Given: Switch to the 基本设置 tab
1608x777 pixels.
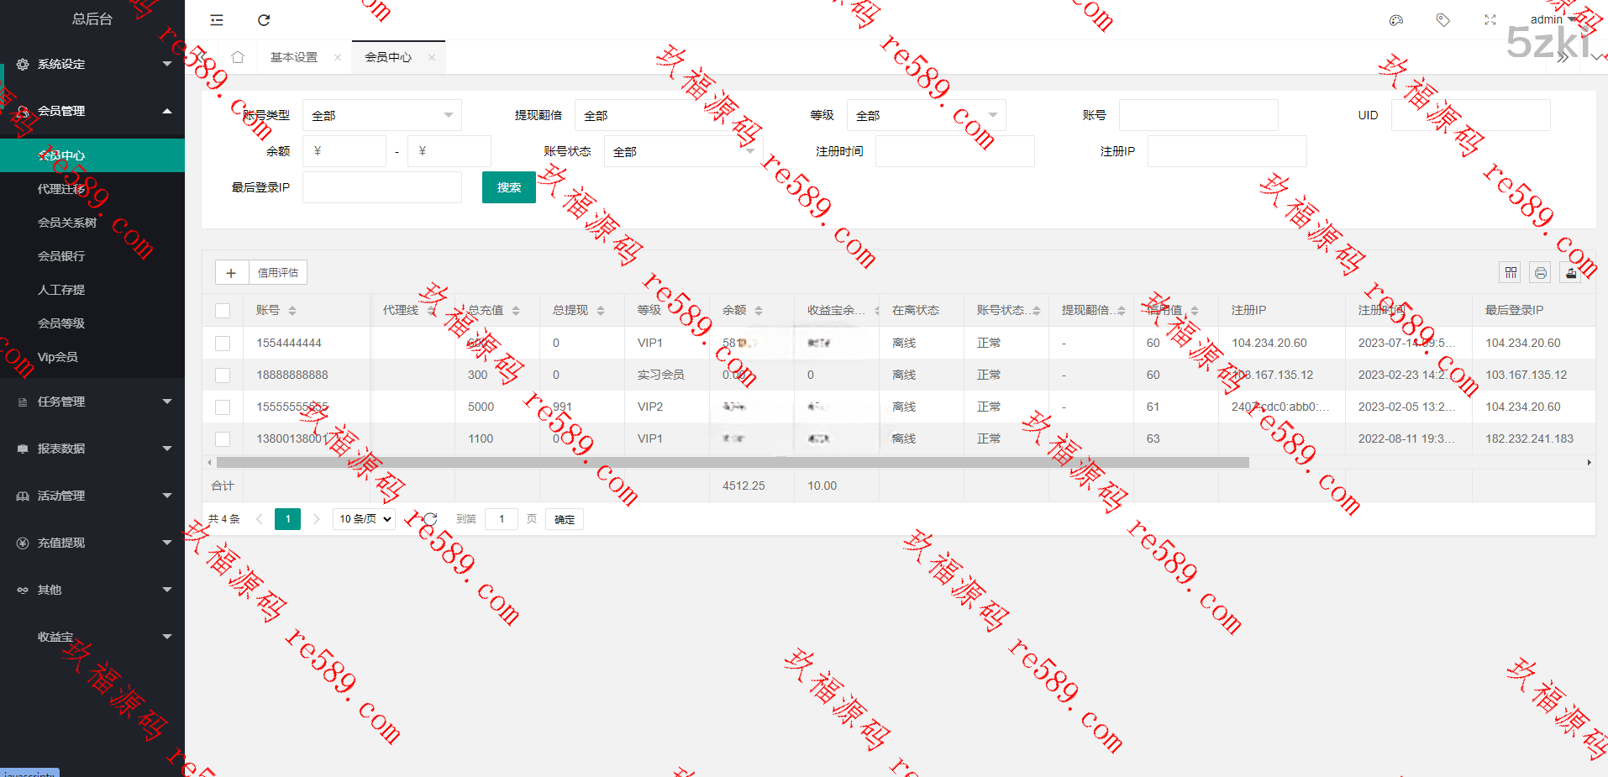Looking at the screenshot, I should (294, 57).
